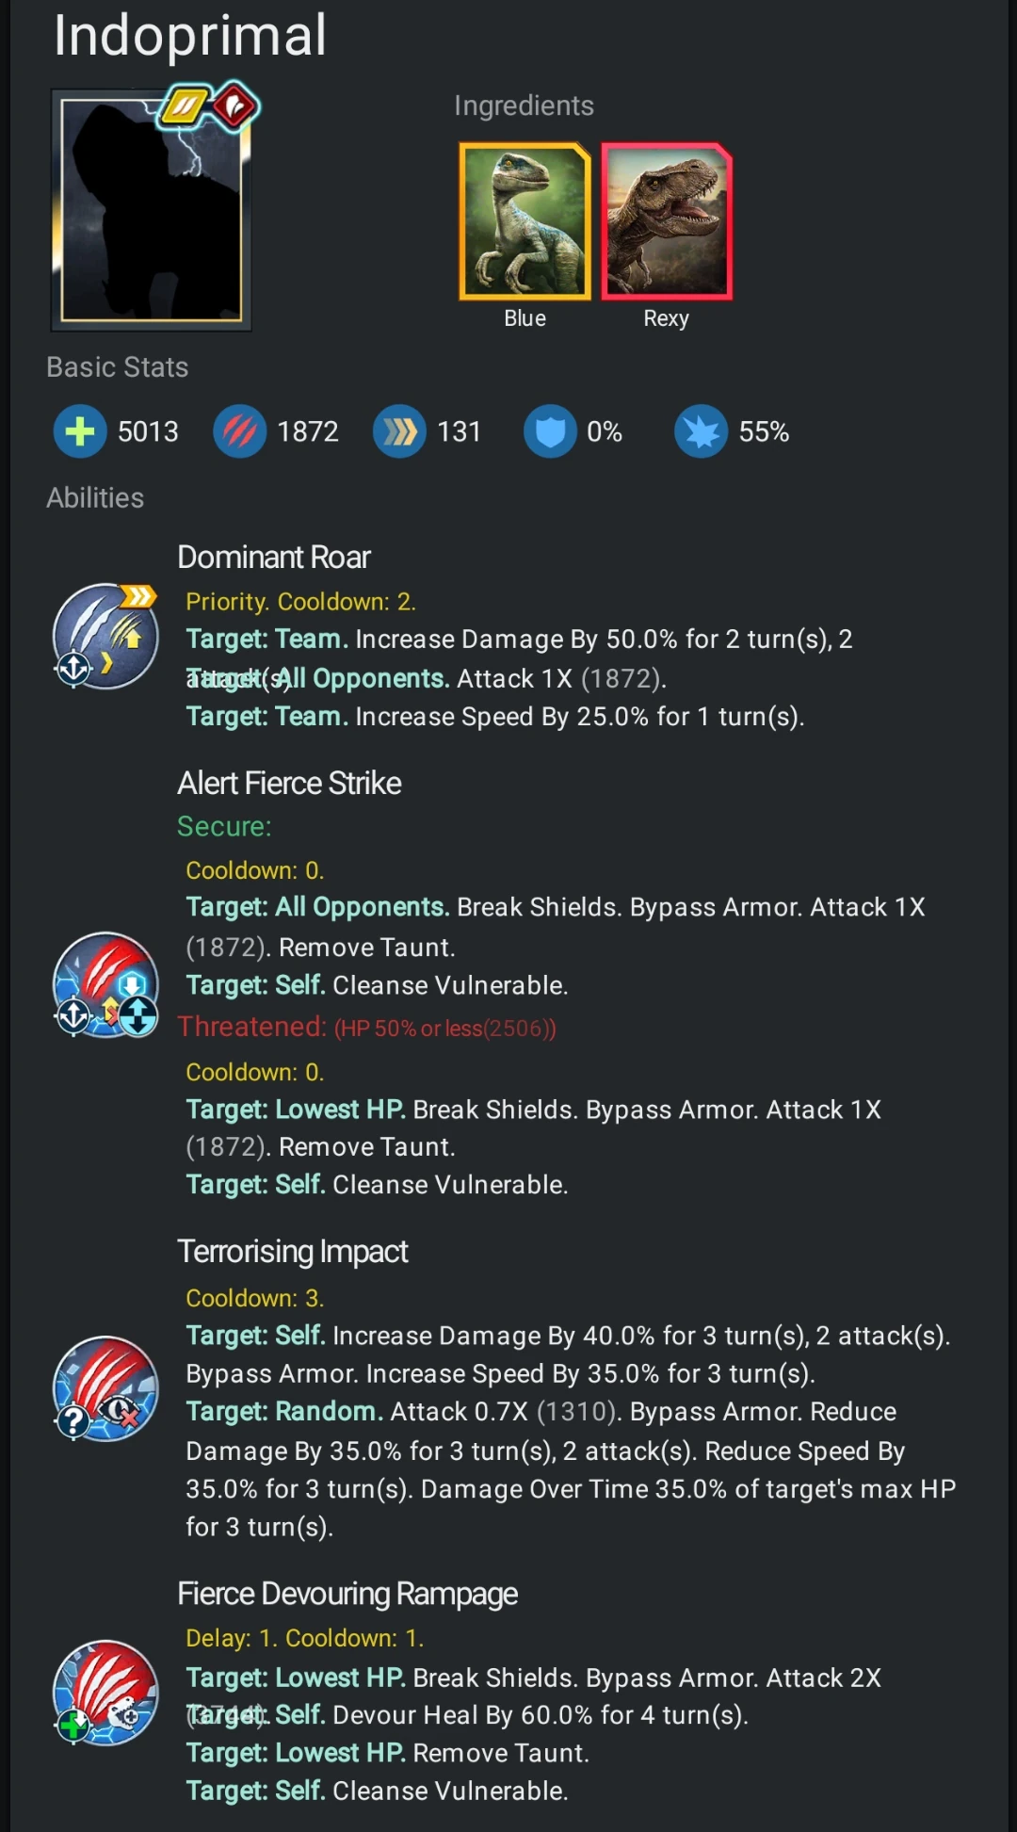Image resolution: width=1017 pixels, height=1832 pixels.
Task: Tap the Basic Stats heading
Action: (118, 366)
